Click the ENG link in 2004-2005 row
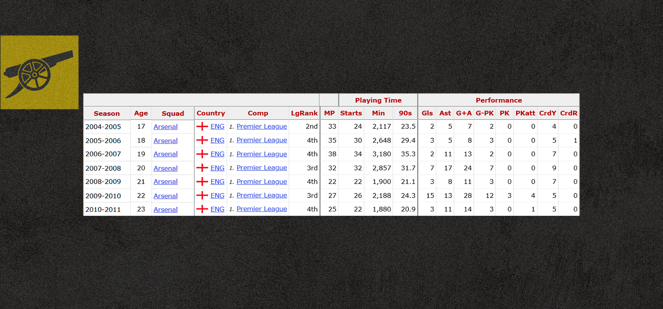The image size is (663, 309). click(x=217, y=126)
